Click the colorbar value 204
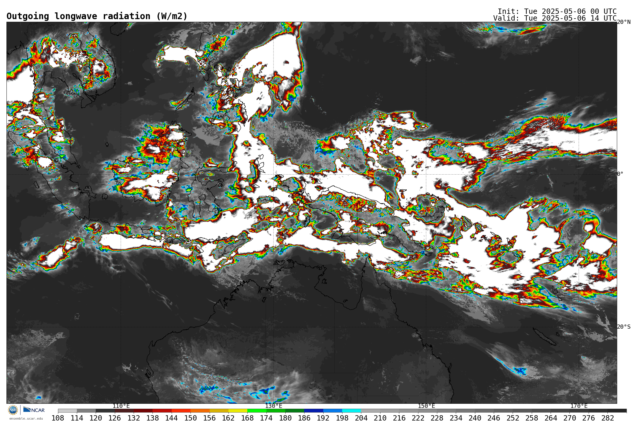The height and width of the screenshot is (422, 636). click(361, 418)
